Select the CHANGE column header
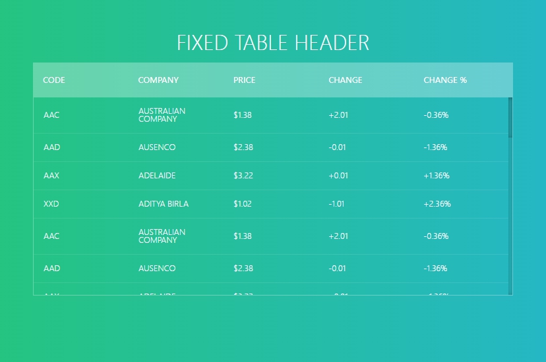Image resolution: width=546 pixels, height=362 pixels. pyautogui.click(x=345, y=80)
